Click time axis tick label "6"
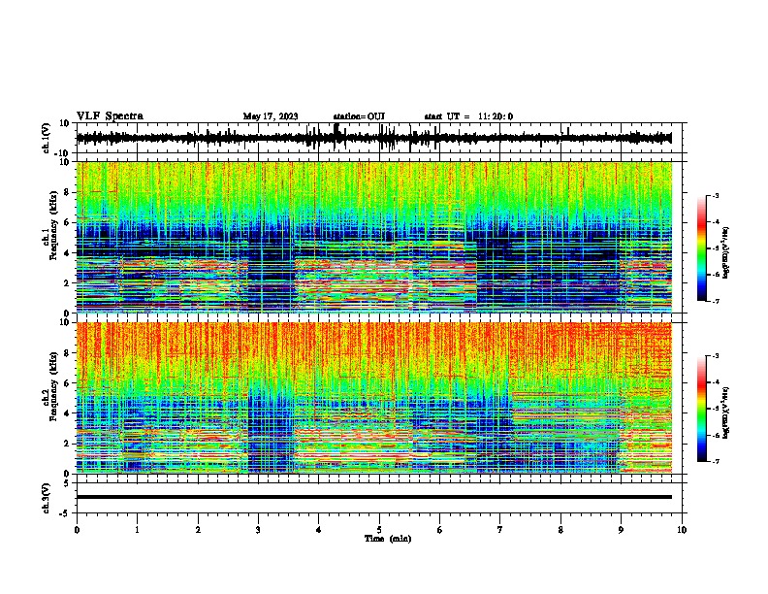768x594 pixels. point(440,530)
